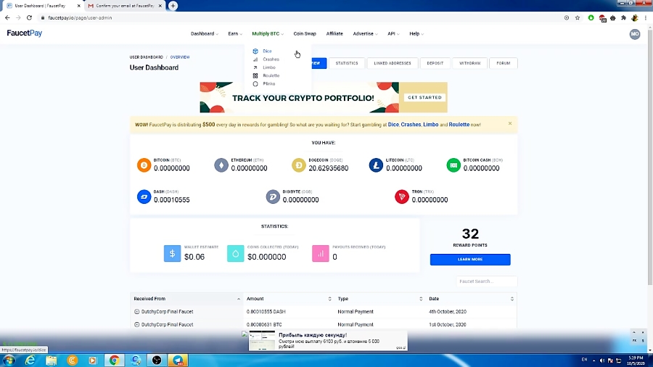Reload the current page
The image size is (653, 367).
(x=29, y=18)
